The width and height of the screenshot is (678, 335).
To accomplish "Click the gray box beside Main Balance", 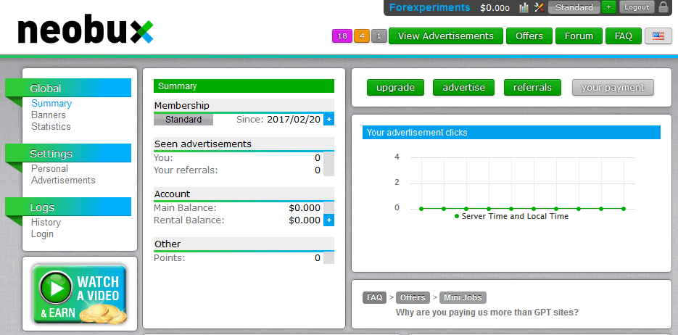I will tap(328, 208).
